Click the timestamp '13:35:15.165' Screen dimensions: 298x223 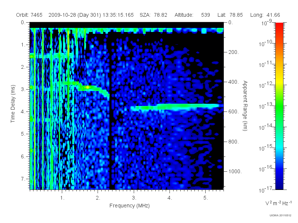(x=118, y=15)
